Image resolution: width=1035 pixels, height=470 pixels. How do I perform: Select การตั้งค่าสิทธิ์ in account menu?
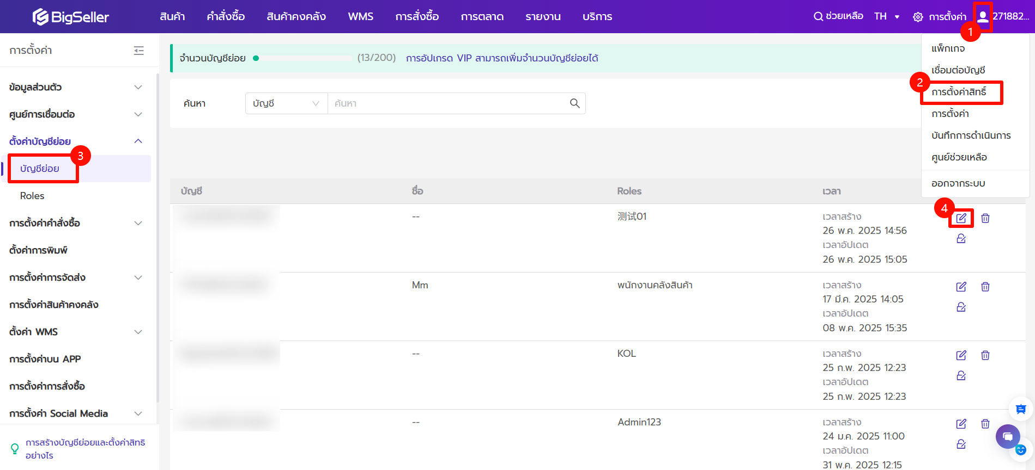click(959, 92)
